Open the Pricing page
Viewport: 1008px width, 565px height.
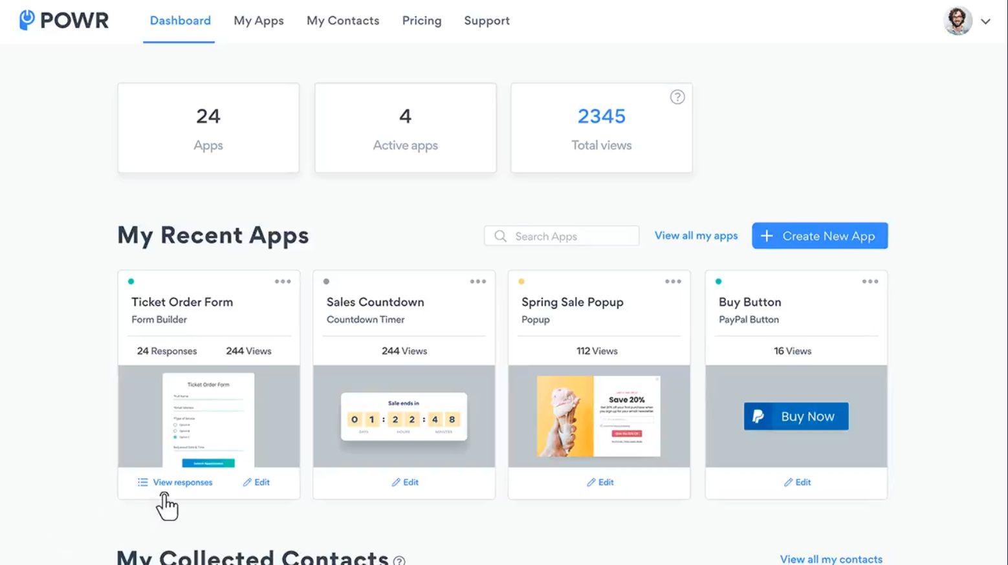pos(421,20)
